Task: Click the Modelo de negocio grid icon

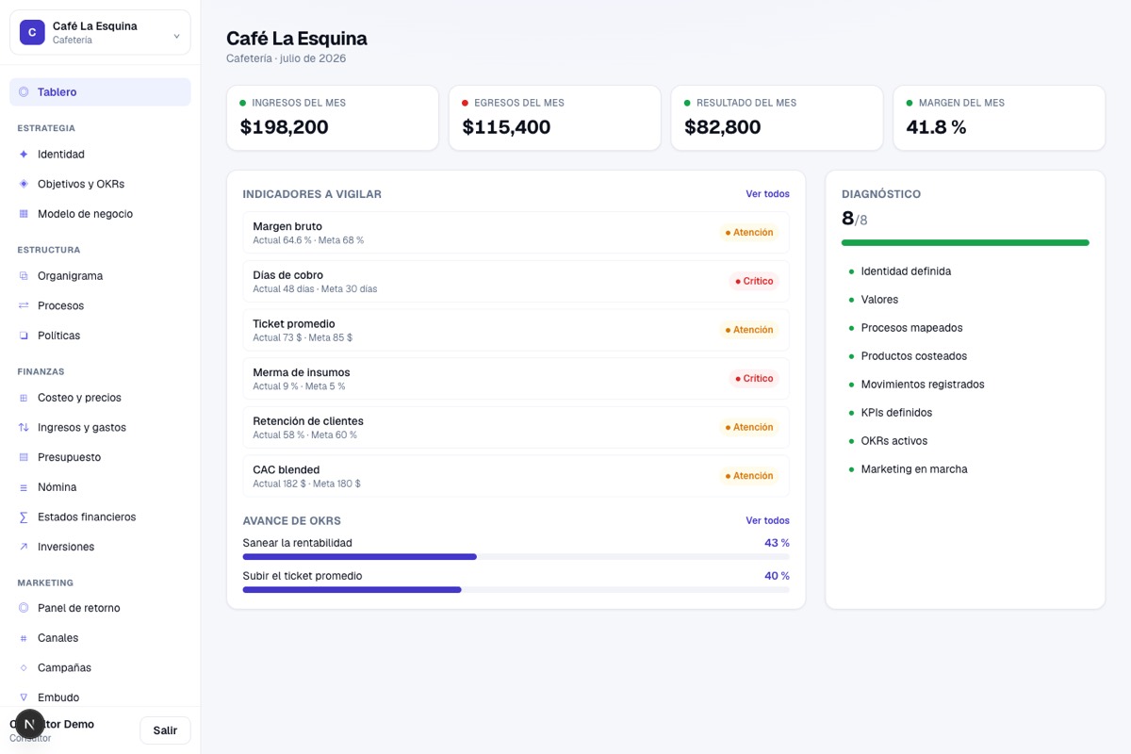Action: coord(24,214)
